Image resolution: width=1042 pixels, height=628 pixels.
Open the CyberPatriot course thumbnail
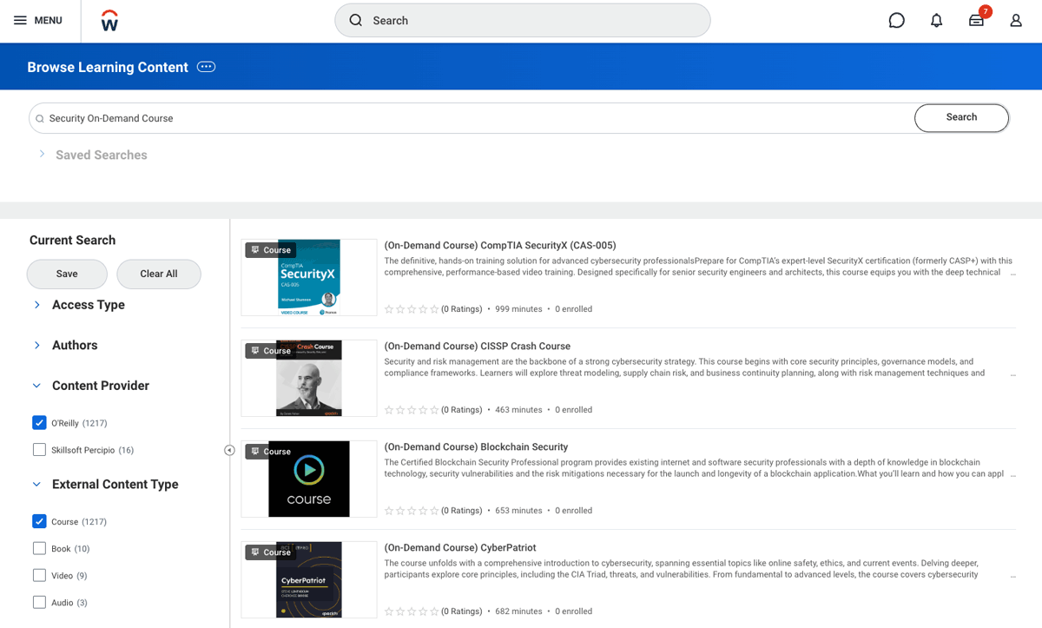309,579
